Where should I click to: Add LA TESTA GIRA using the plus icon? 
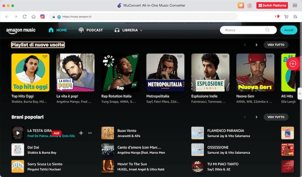(x=81, y=133)
